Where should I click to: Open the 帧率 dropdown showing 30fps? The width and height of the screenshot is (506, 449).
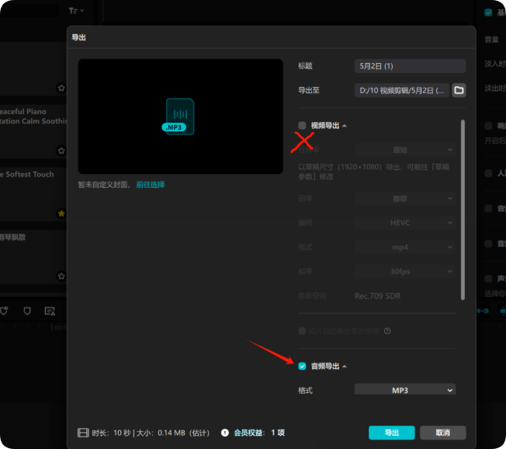(x=405, y=271)
